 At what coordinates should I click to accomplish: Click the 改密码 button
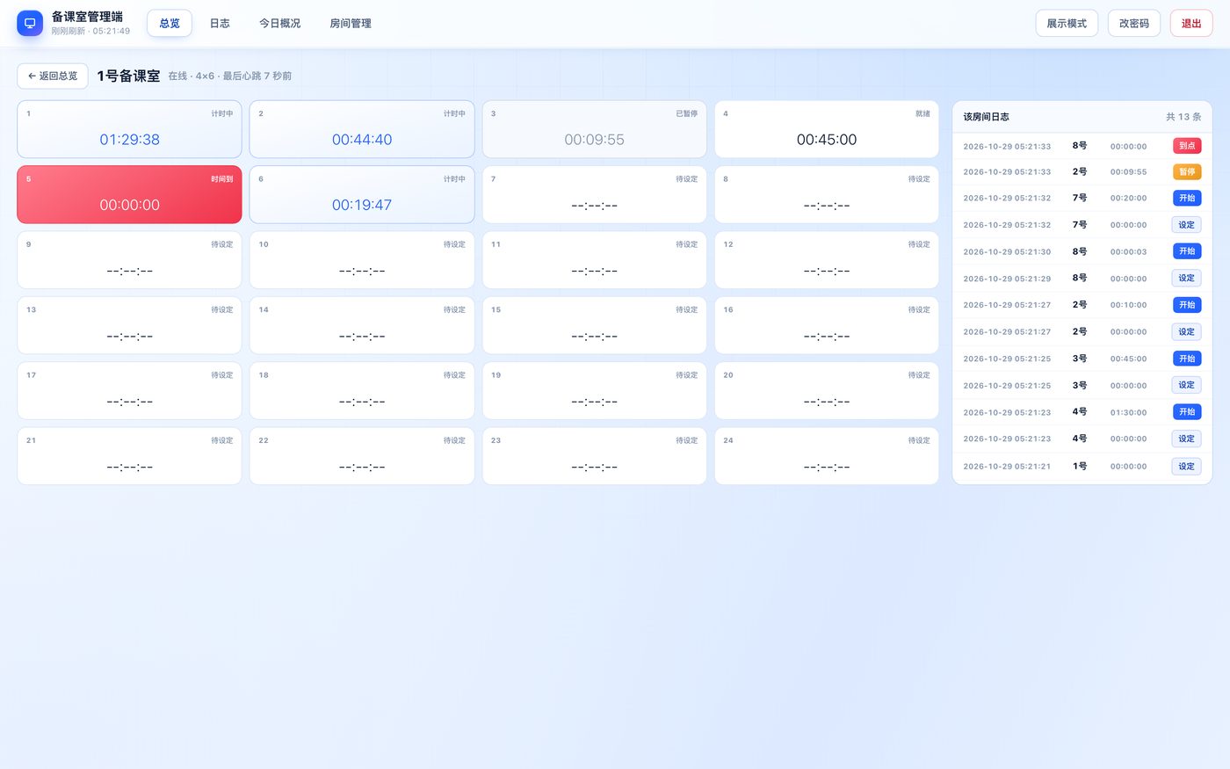pos(1134,24)
